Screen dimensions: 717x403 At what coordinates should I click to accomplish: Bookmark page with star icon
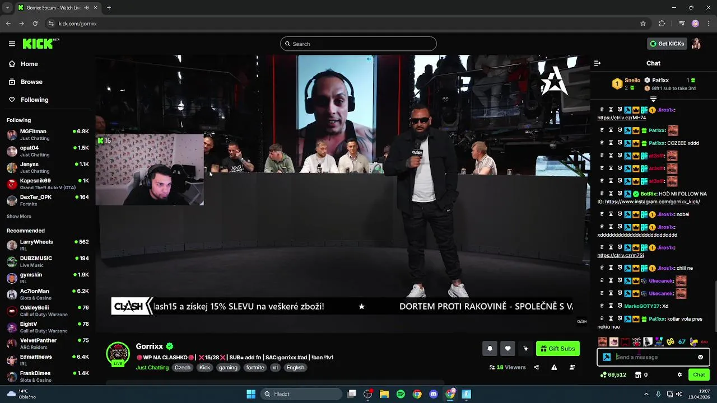[643, 24]
